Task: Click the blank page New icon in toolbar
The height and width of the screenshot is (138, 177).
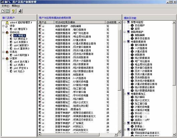Action: coord(3,11)
